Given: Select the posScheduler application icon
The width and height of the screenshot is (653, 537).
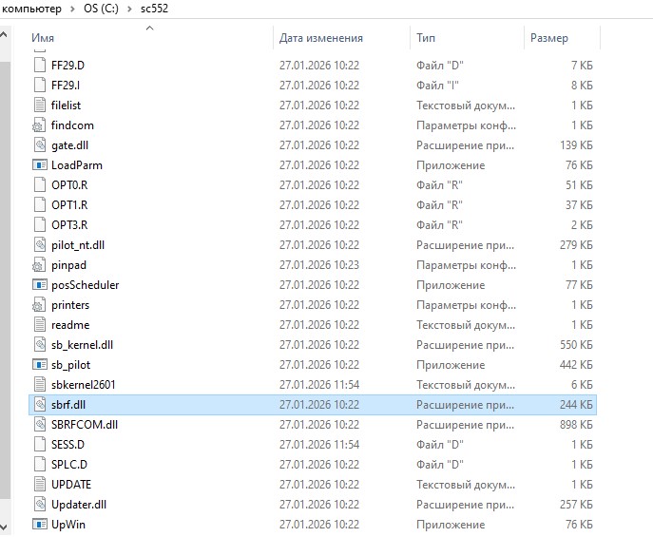Looking at the screenshot, I should pos(39,285).
